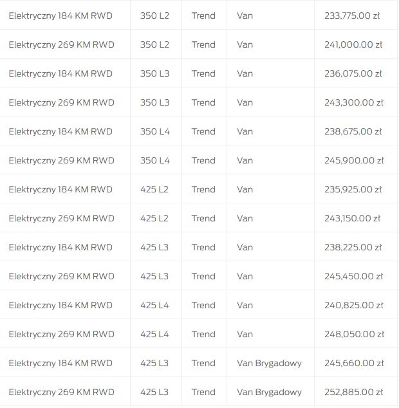Click the 238,225.00 zł price
This screenshot has width=399, height=408.
pyautogui.click(x=353, y=247)
